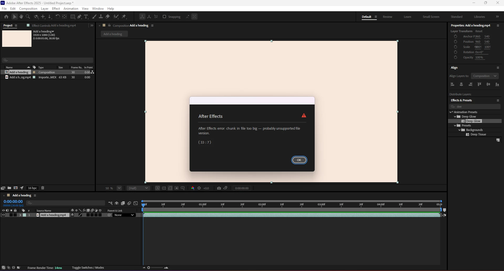This screenshot has width=504, height=271.
Task: Select the Puppet Pin tool
Action: [124, 17]
